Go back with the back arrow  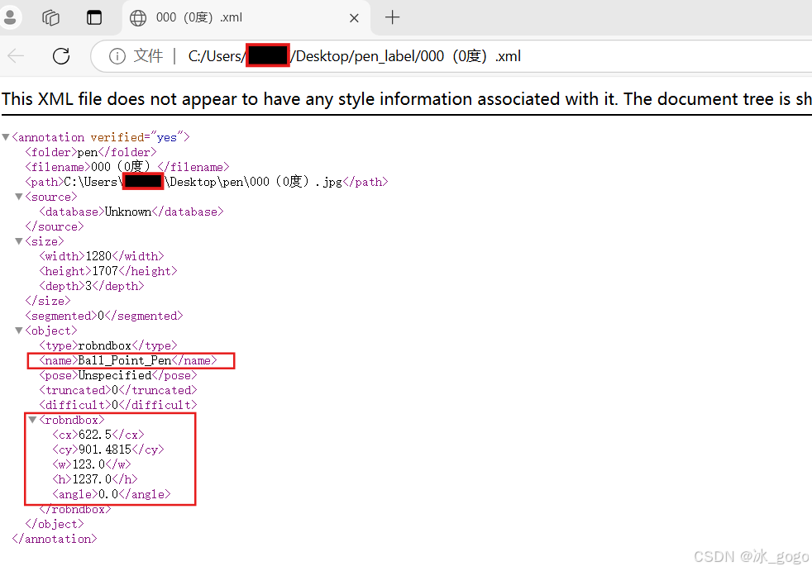(16, 56)
